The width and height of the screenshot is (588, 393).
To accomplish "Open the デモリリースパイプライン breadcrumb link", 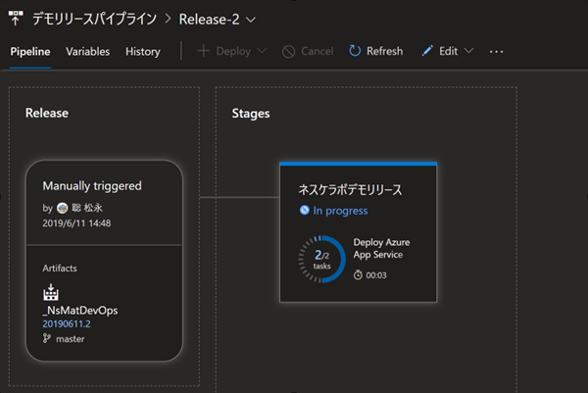I will click(94, 19).
